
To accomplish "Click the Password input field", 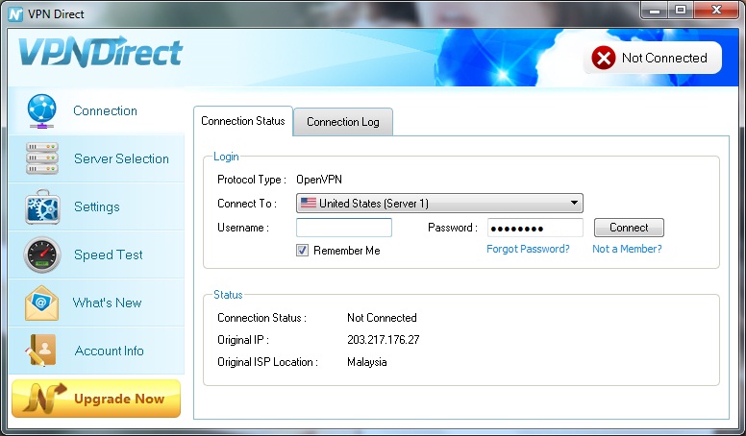I will coord(535,228).
